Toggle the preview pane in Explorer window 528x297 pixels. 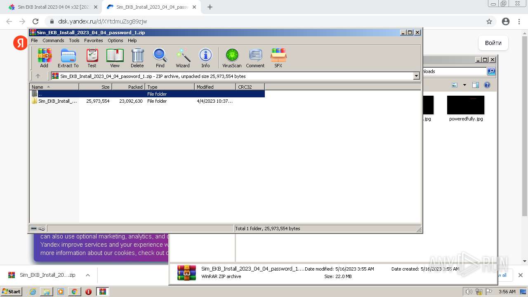(476, 85)
